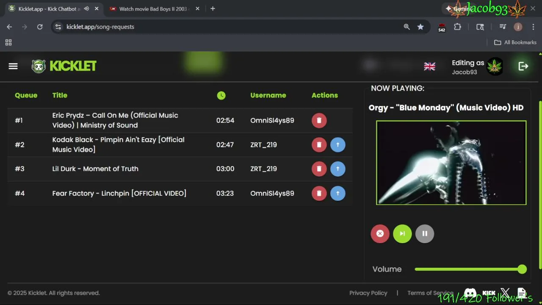Open the Chrome apps grid shortcut
542x305 pixels.
[x=8, y=42]
